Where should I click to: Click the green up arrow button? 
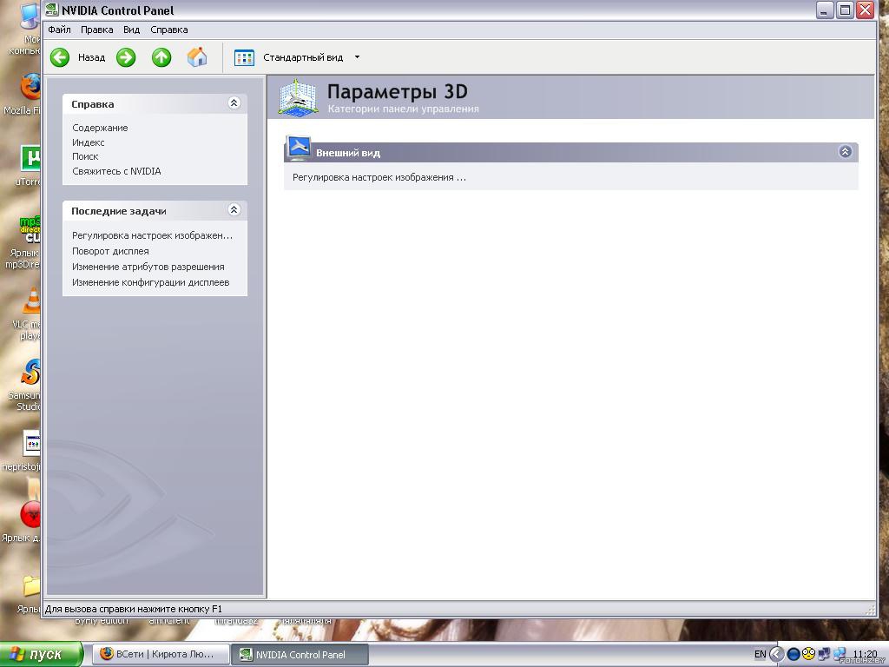pyautogui.click(x=161, y=57)
